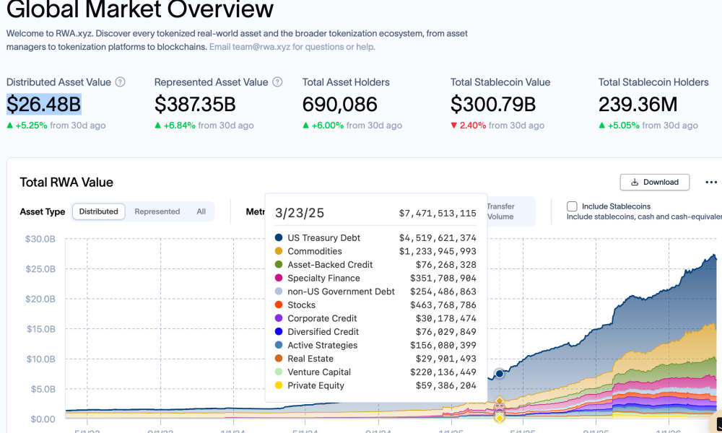Click the Commodities legend color dot
This screenshot has height=433, width=722.
click(279, 251)
